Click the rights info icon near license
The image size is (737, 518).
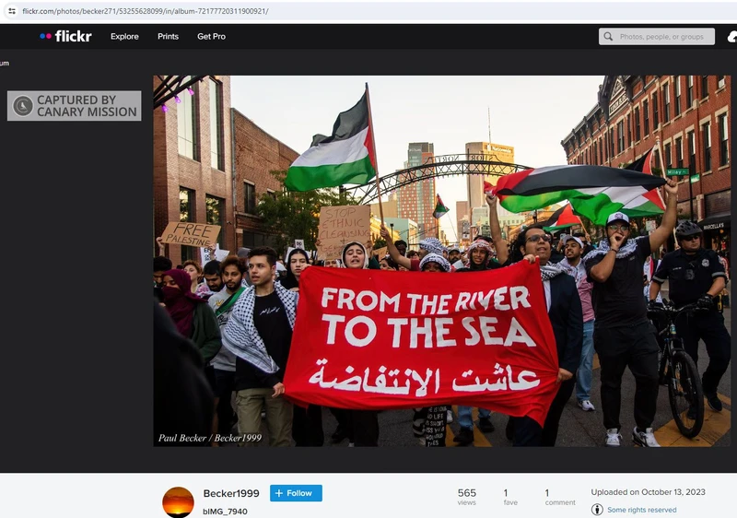click(x=597, y=510)
